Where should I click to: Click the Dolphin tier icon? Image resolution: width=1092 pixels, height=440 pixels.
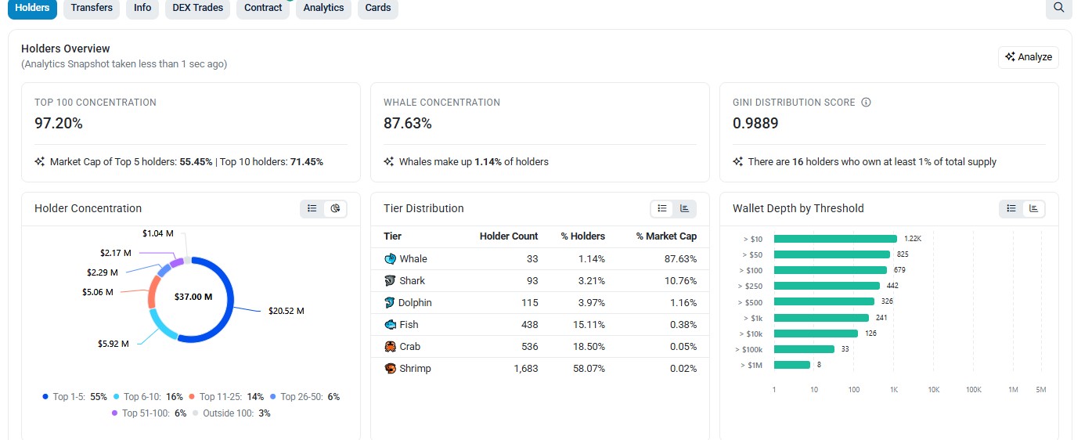391,303
